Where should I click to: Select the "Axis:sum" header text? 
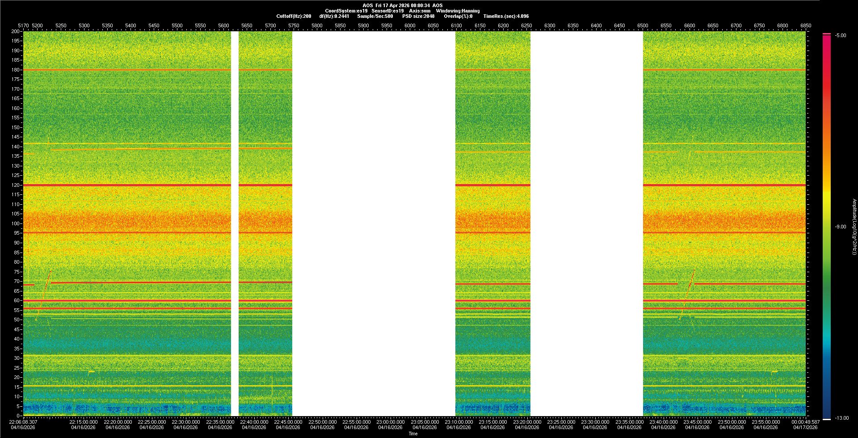click(x=420, y=11)
